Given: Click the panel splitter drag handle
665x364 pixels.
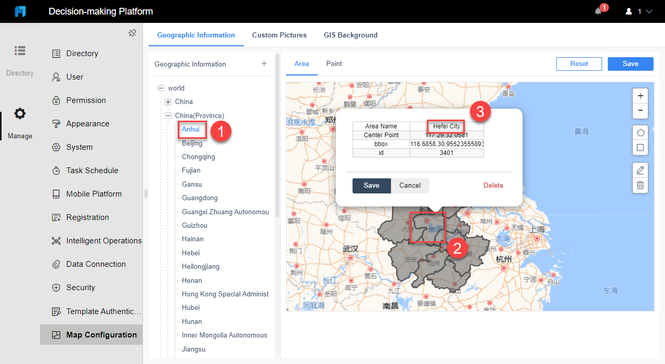Looking at the screenshot, I should pyautogui.click(x=146, y=193).
